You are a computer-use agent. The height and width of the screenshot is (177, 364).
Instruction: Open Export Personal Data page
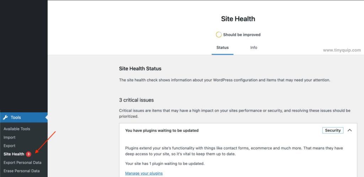pyautogui.click(x=22, y=162)
